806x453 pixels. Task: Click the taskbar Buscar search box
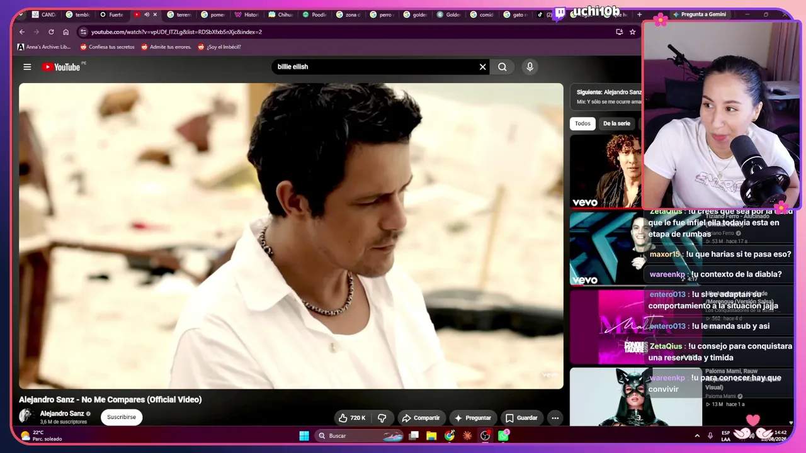point(360,435)
